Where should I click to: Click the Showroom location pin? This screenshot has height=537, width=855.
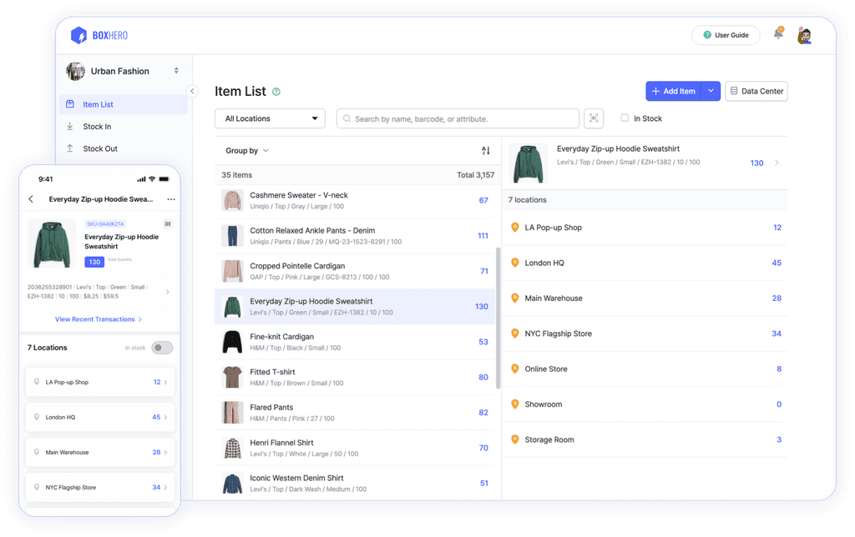pos(514,404)
